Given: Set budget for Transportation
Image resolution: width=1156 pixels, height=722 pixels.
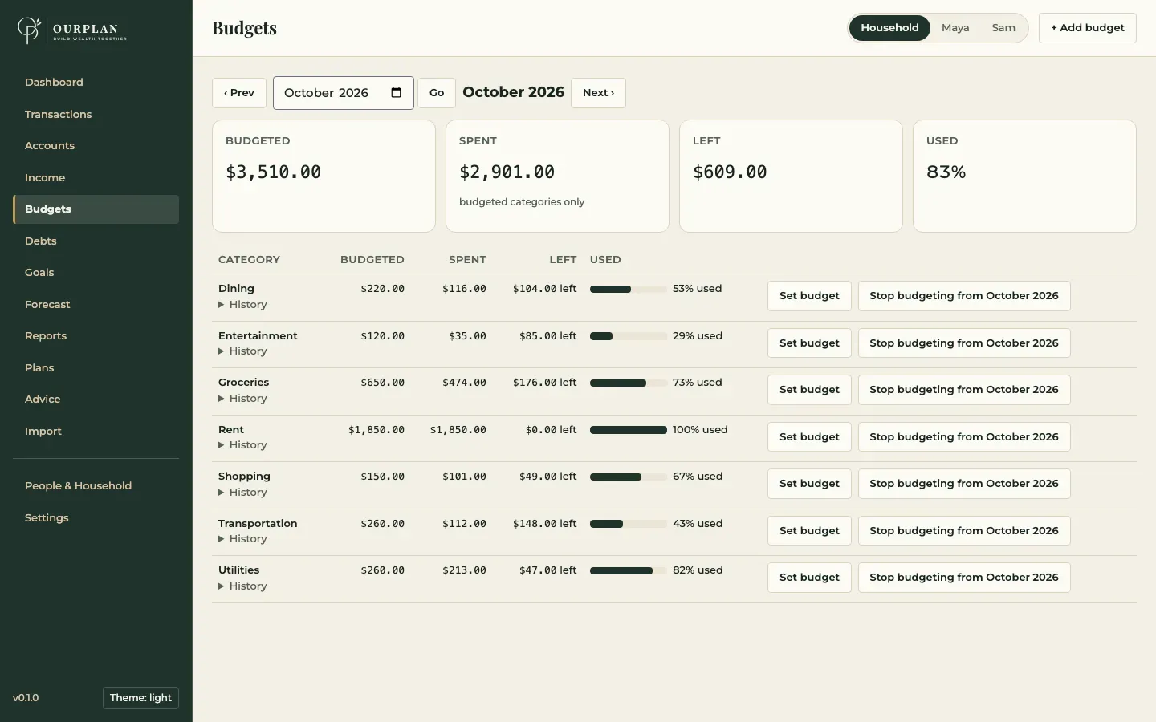Looking at the screenshot, I should (809, 531).
